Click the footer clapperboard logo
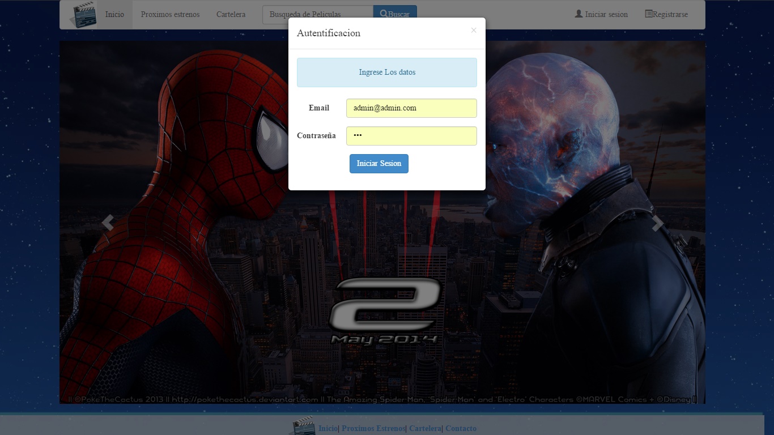This screenshot has width=774, height=435. (x=304, y=427)
